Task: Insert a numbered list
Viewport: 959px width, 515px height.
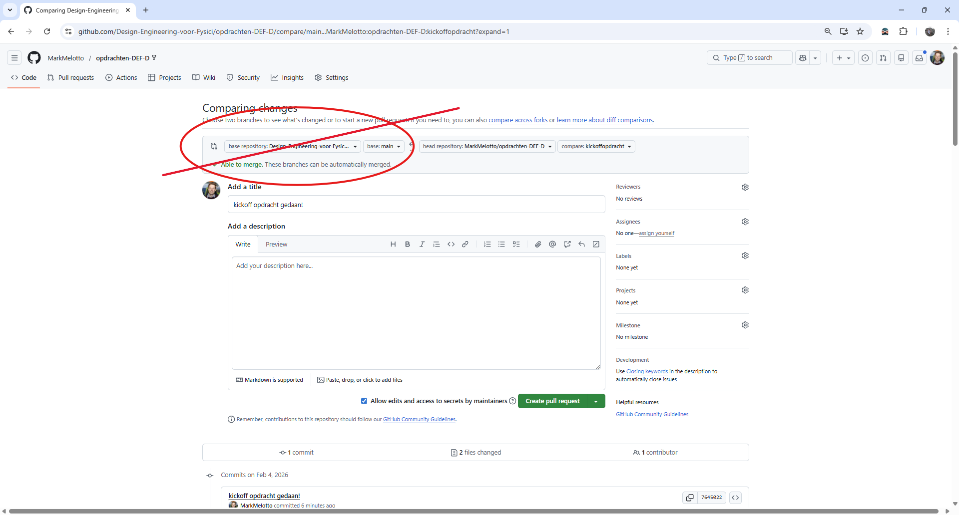Action: point(487,245)
